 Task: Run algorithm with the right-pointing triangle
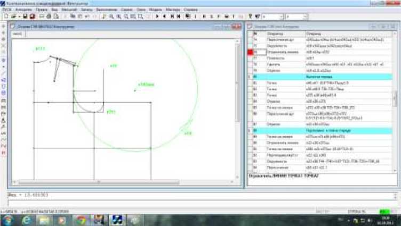pos(157,16)
